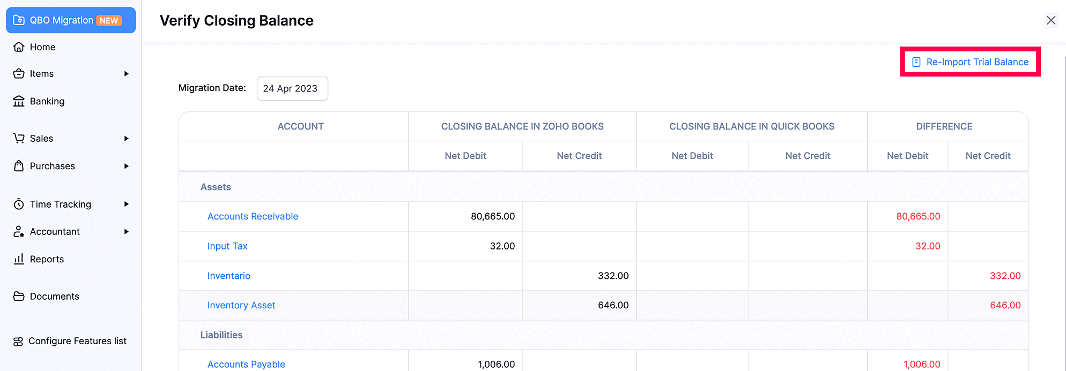Click the Banking building icon
Screen dimensions: 1066x371
pyautogui.click(x=19, y=101)
